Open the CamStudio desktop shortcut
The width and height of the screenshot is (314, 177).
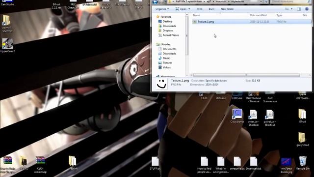pyautogui.click(x=7, y=3)
